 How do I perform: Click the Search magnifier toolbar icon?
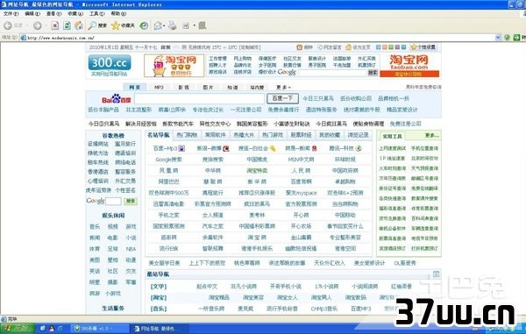(x=92, y=25)
